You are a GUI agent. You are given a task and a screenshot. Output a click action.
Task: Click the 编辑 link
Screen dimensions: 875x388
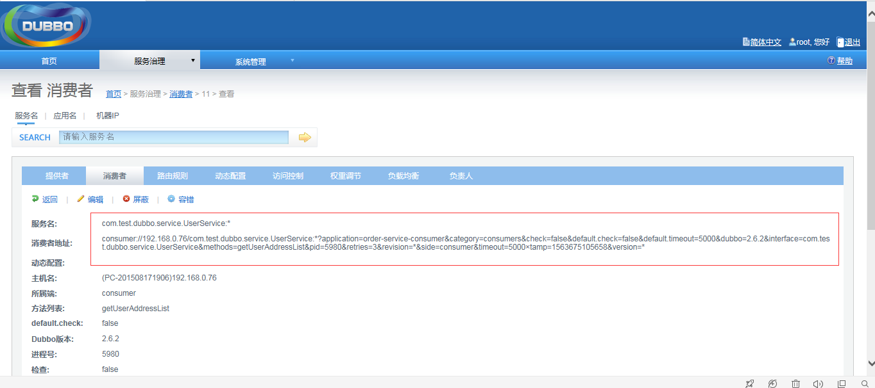(x=96, y=200)
